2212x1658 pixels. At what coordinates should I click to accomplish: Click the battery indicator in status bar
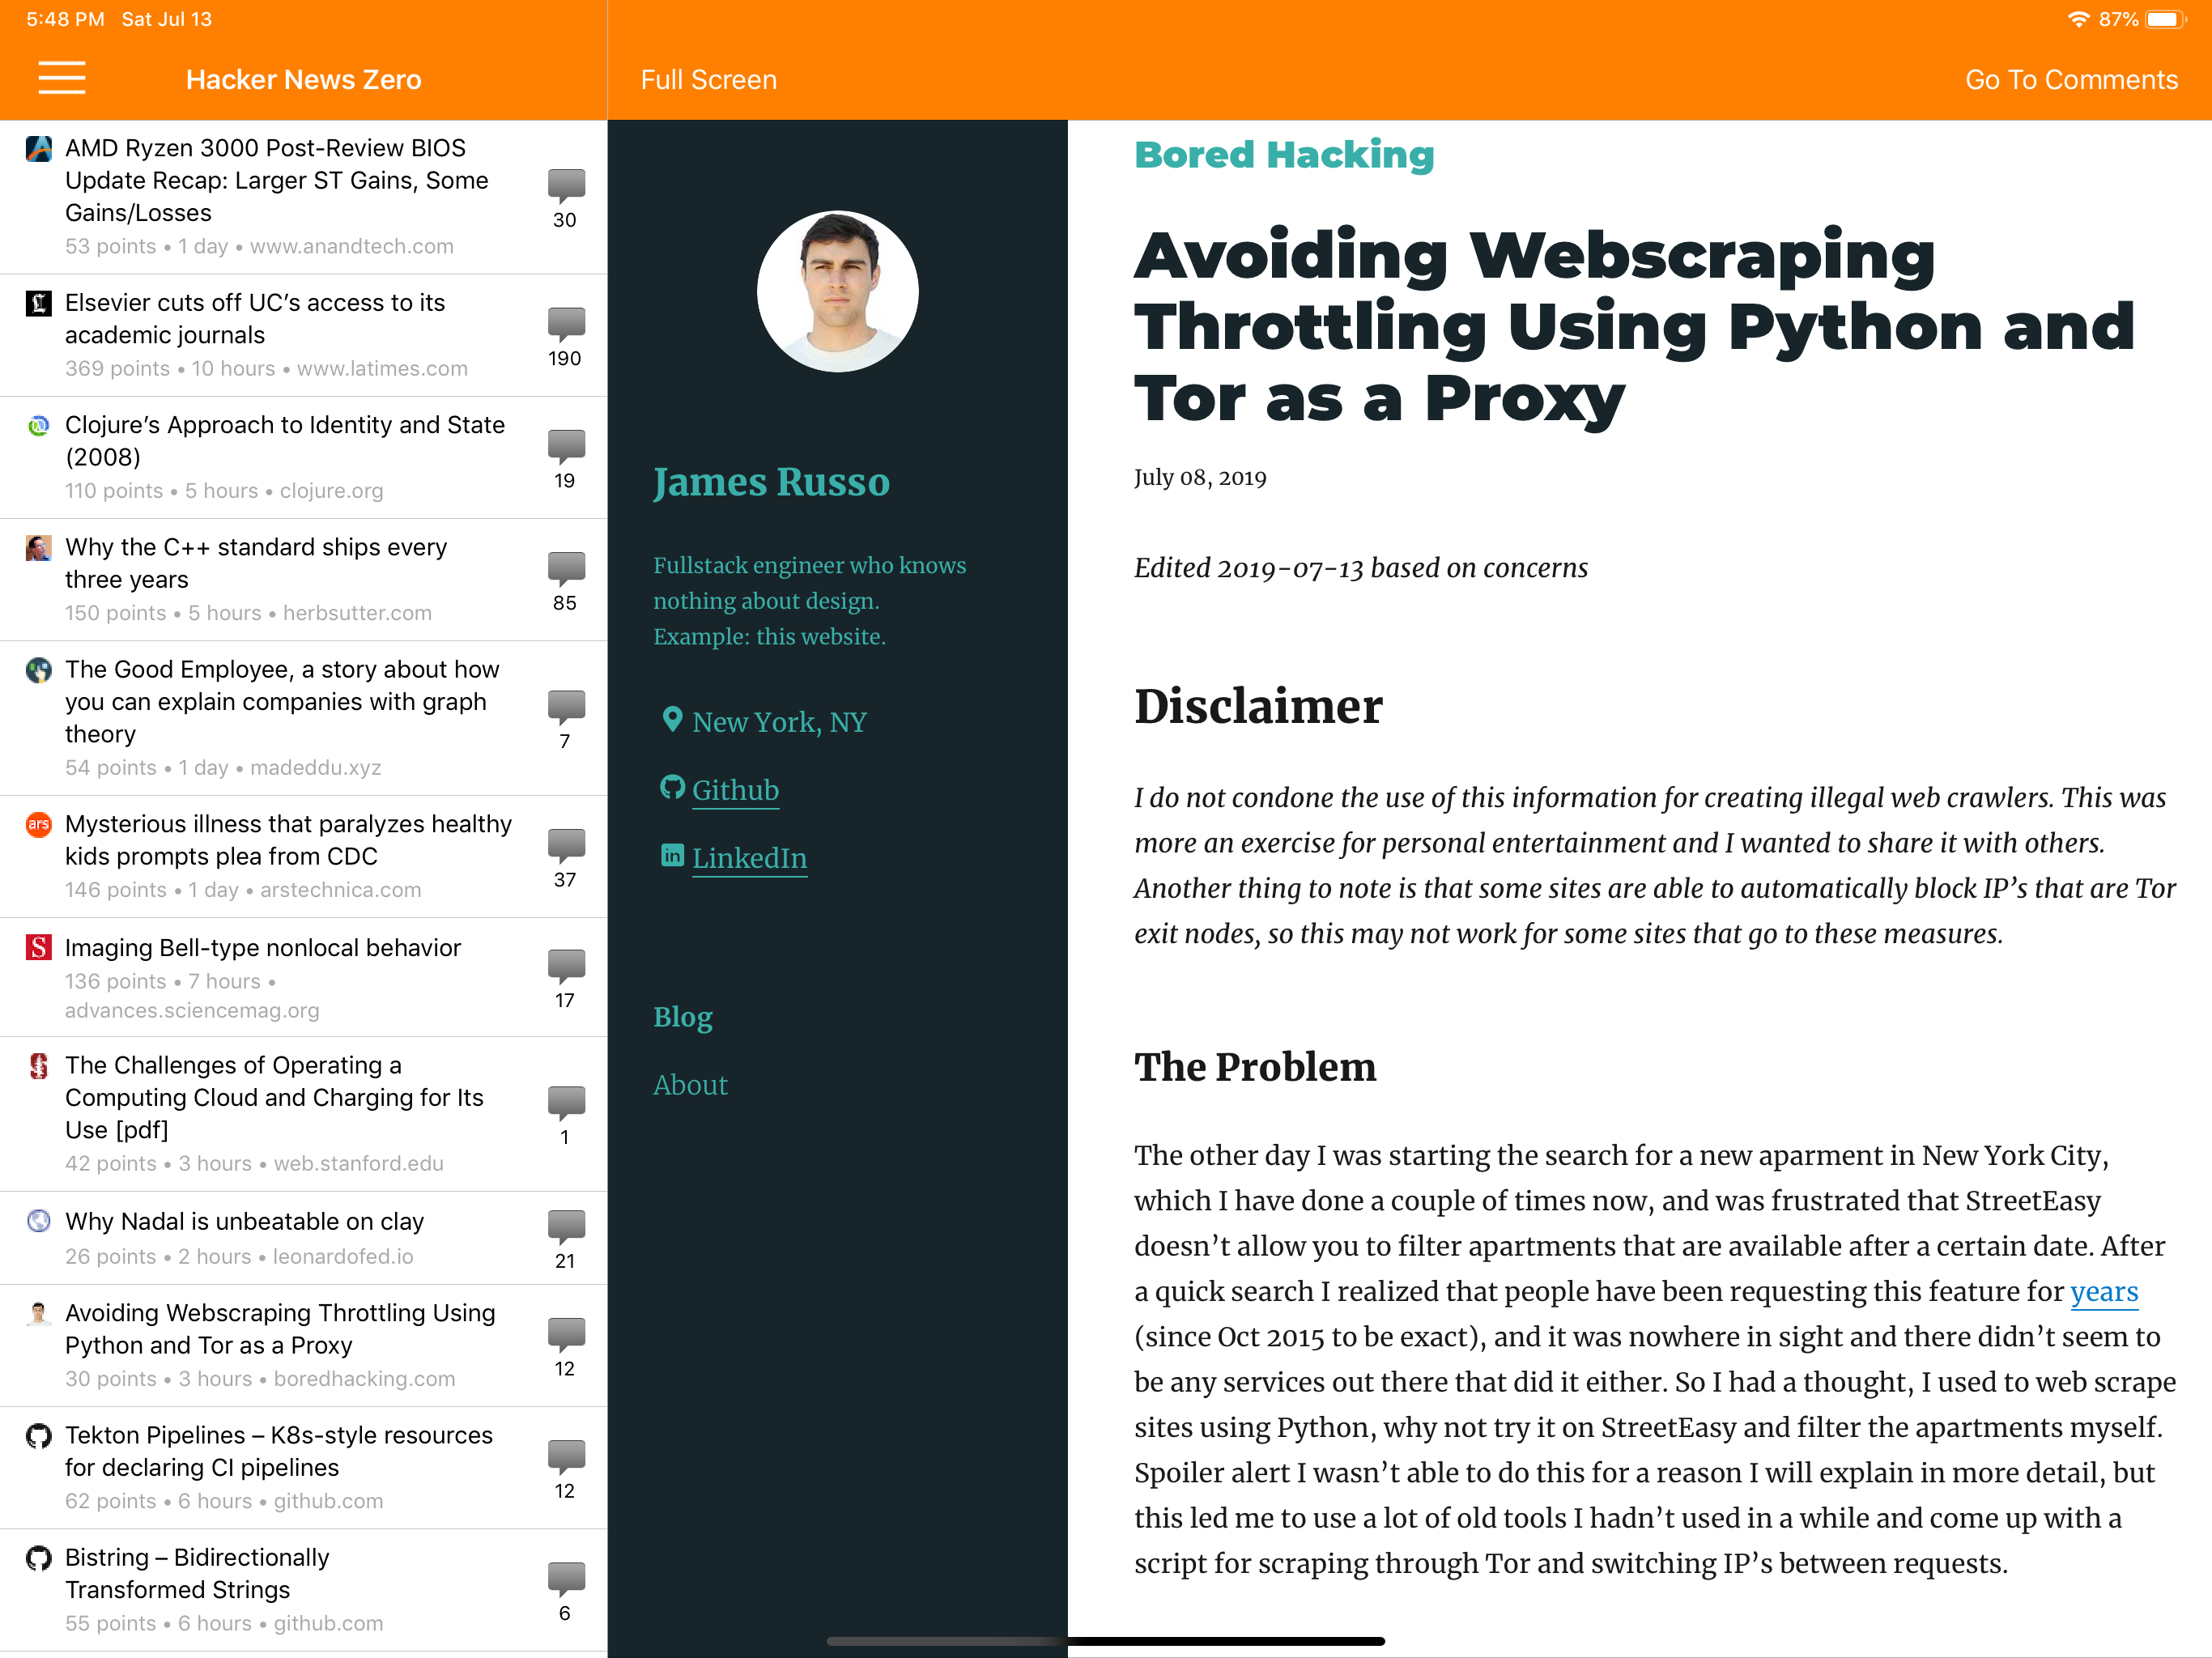[x=2165, y=19]
